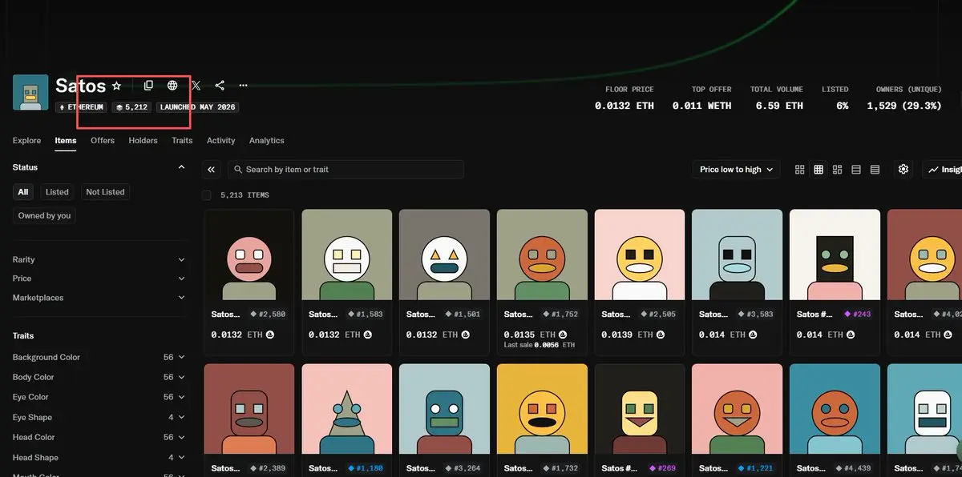The width and height of the screenshot is (962, 477).
Task: Focus the Search by item or trait field
Action: (346, 170)
